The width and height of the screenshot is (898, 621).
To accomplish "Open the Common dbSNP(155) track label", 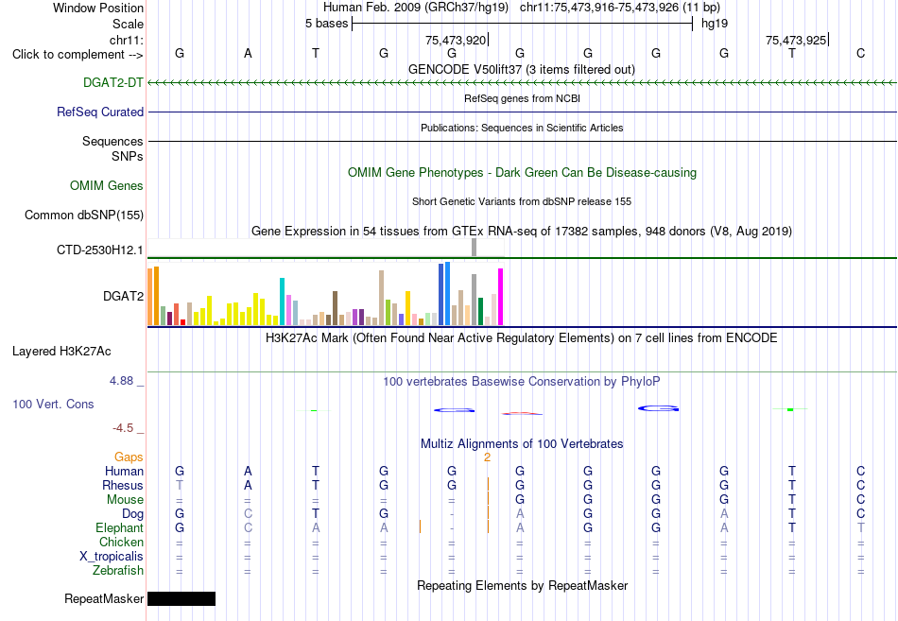I will pyautogui.click(x=83, y=215).
